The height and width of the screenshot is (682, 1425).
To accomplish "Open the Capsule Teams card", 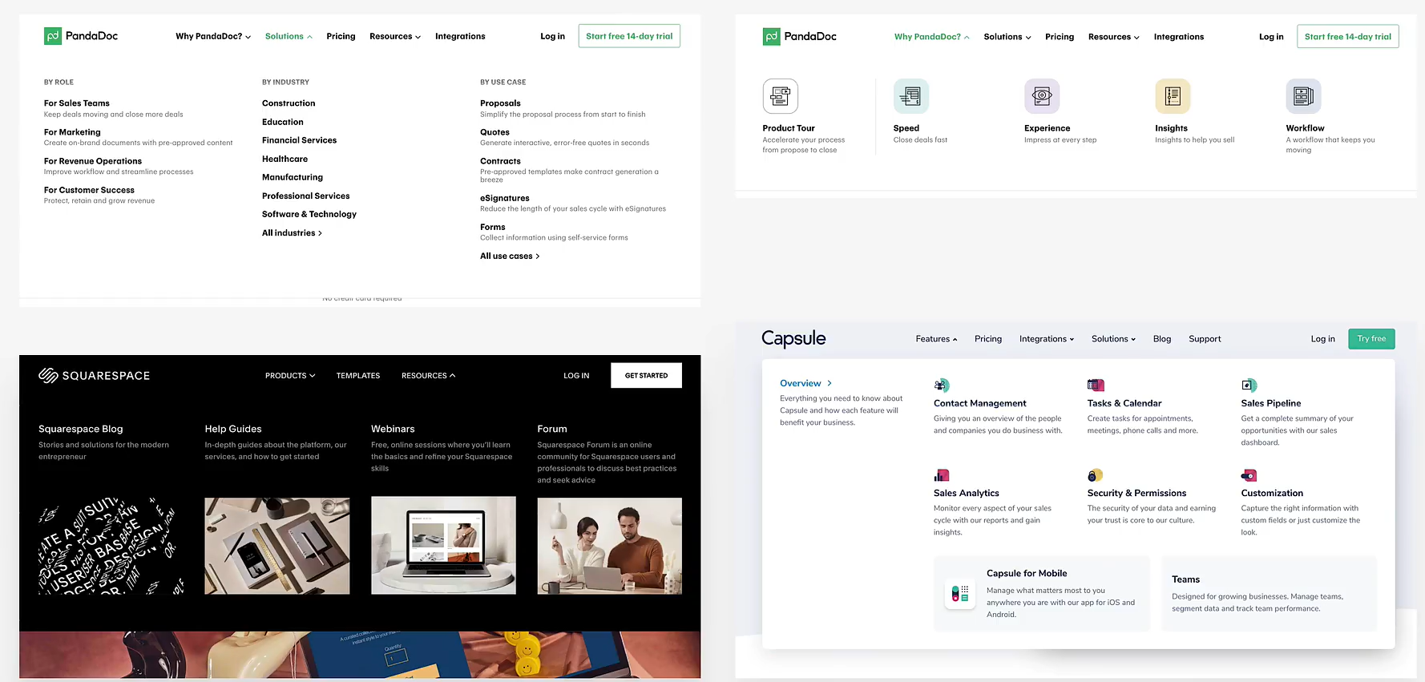I will click(x=1270, y=594).
